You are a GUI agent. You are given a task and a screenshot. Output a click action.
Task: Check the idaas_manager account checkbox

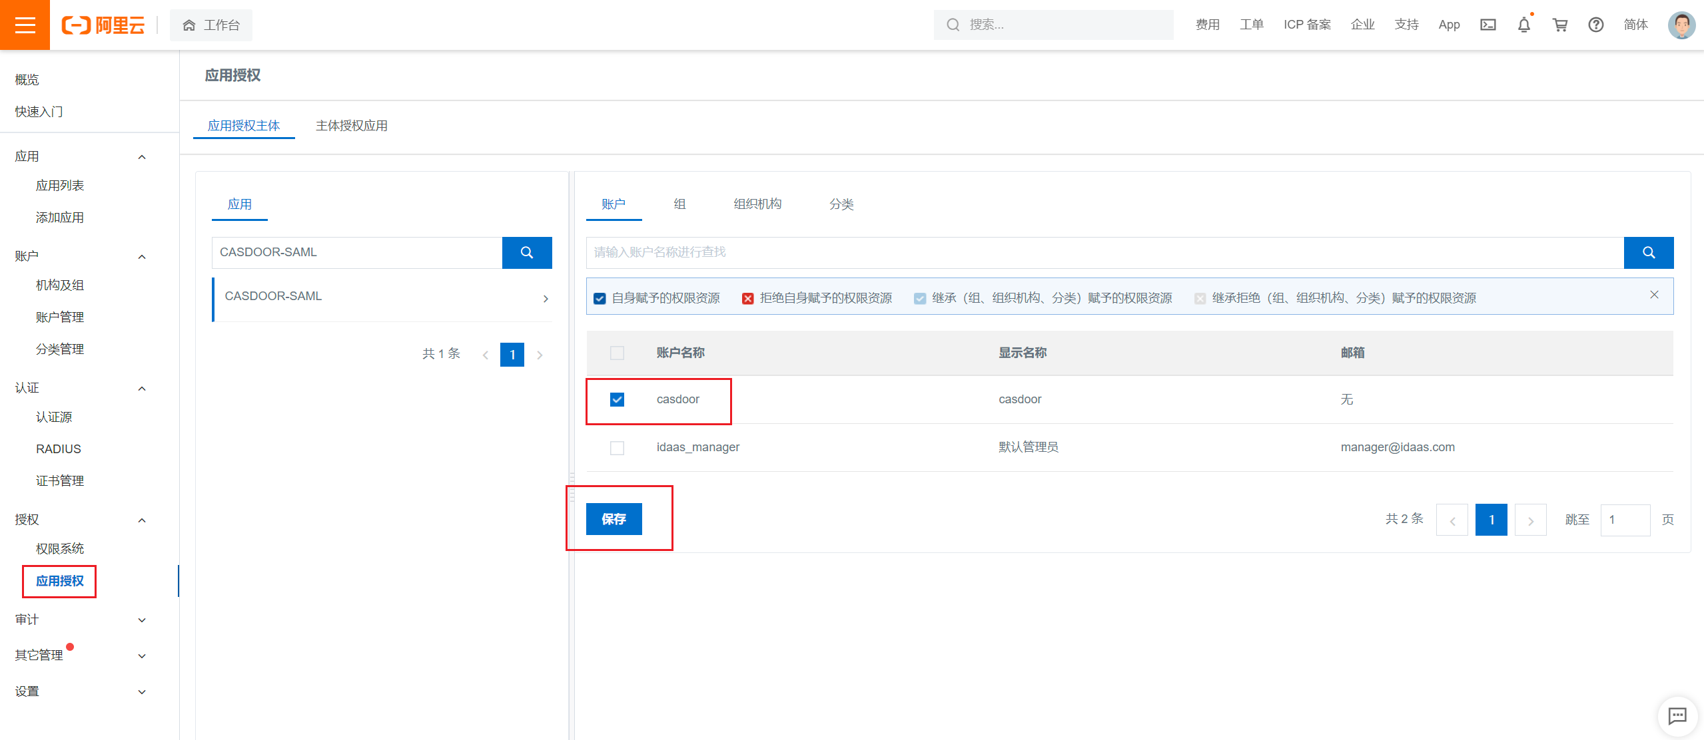[x=617, y=447]
